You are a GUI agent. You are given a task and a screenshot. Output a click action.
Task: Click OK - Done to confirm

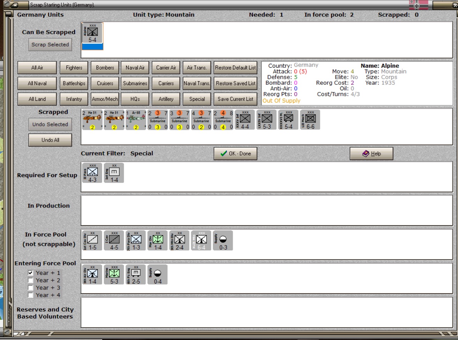[235, 153]
